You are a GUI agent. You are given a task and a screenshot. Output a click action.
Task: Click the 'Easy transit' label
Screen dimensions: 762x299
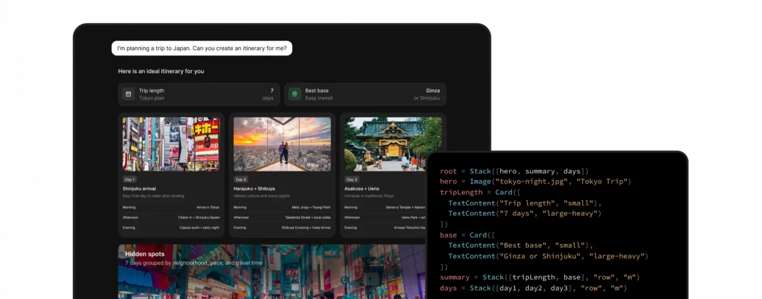coord(319,98)
